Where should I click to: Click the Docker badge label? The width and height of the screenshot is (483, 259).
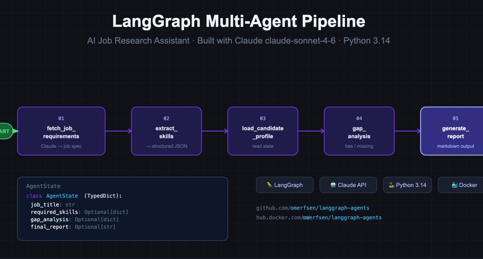click(x=468, y=185)
